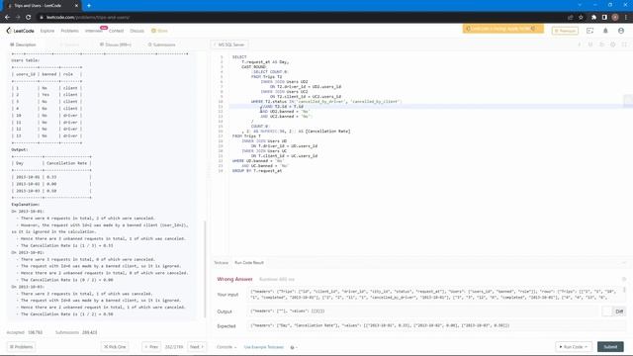Screen dimensions: 633x356
Task: Open the Problems list button
Action: tap(21, 347)
